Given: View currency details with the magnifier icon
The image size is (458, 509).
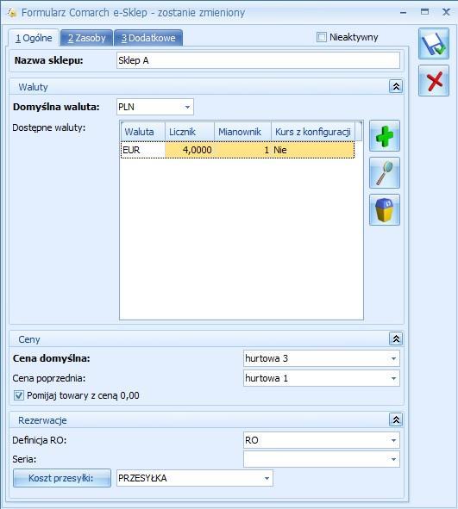Looking at the screenshot, I should [385, 173].
